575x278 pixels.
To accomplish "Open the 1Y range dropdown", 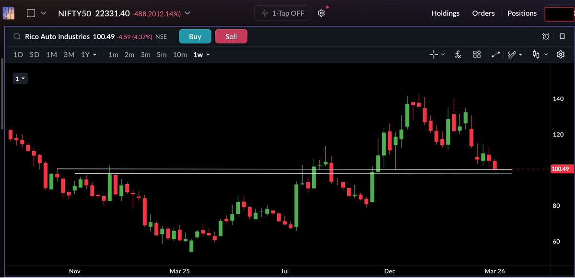I will [x=89, y=55].
